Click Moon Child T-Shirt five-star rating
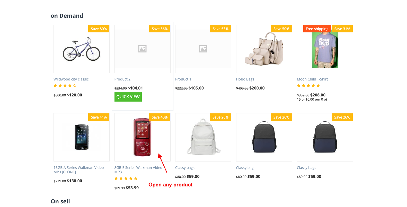Image resolution: width=407 pixels, height=207 pixels. pos(308,86)
